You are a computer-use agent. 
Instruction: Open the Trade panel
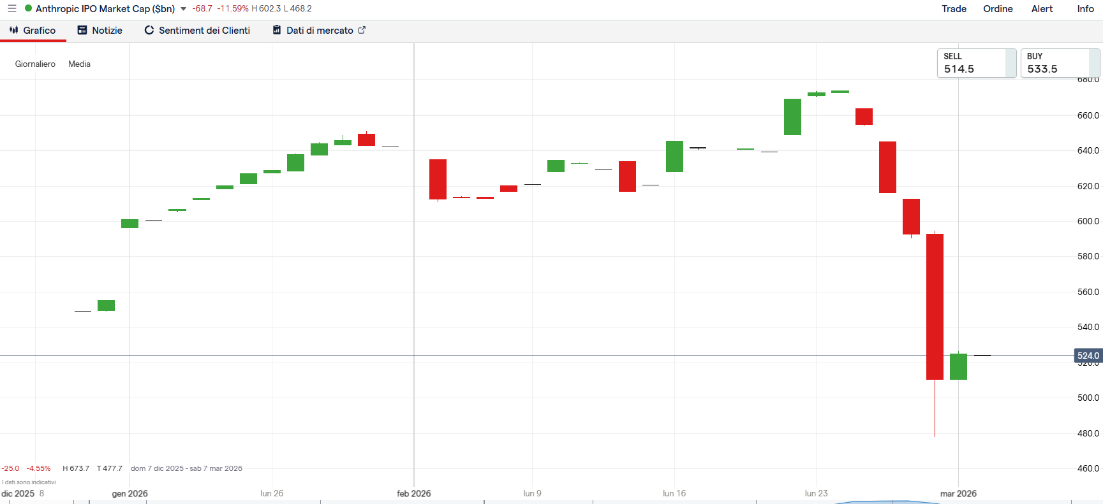coord(954,9)
